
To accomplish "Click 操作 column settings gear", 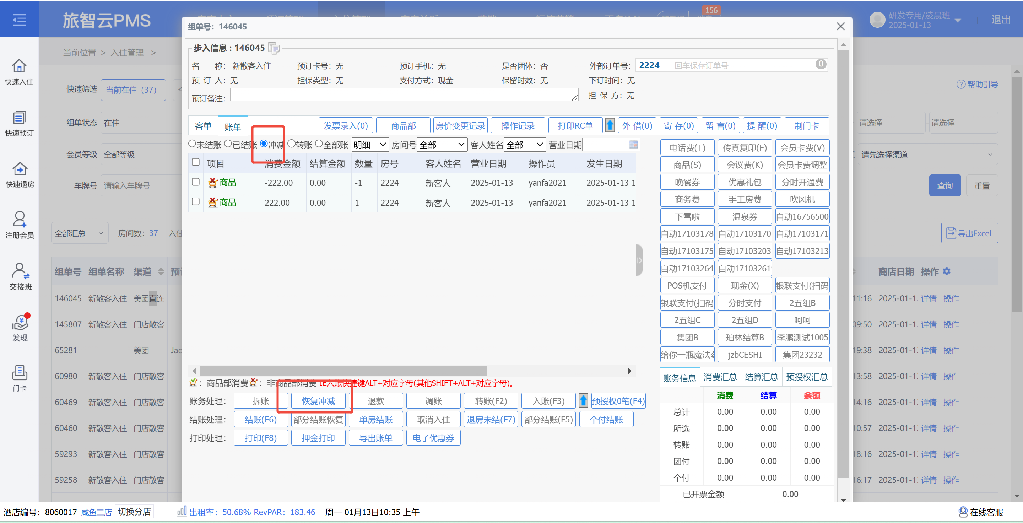I will tap(946, 271).
